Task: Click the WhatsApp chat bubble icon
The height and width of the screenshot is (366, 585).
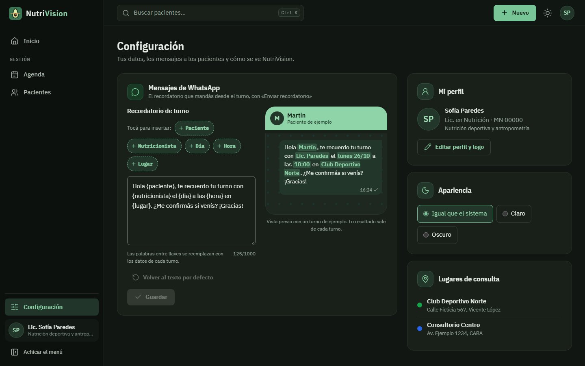Action: pos(135,92)
